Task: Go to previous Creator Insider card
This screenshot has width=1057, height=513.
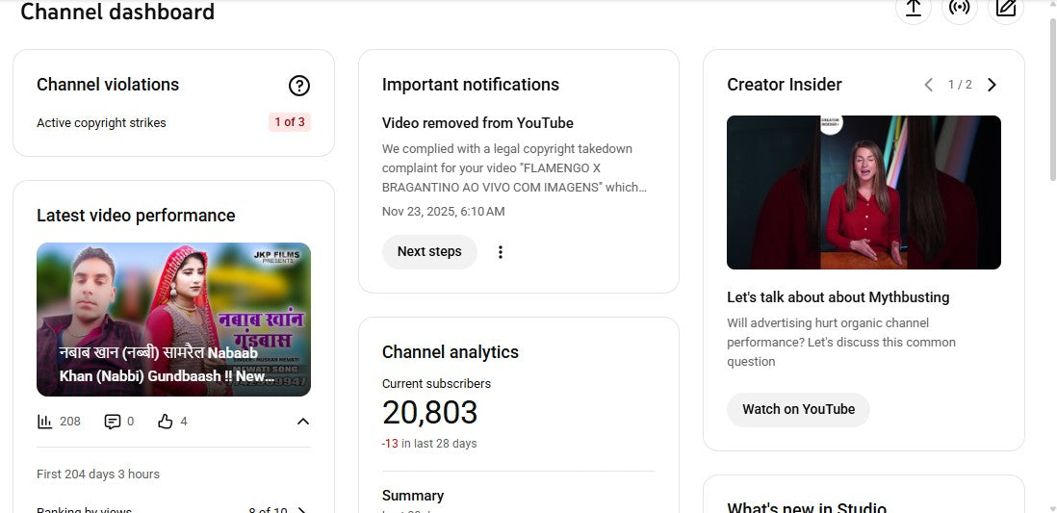Action: (x=928, y=85)
